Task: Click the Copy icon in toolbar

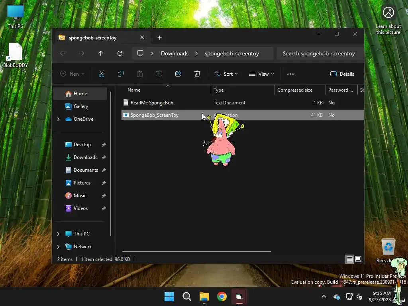Action: (120, 74)
